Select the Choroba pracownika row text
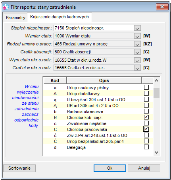This screenshot has height=180, width=171. click(87, 129)
